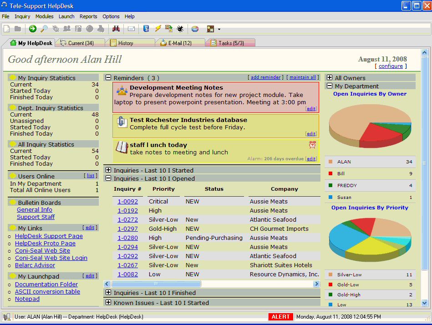Click the paperclip icon in Rochester reminder
The width and height of the screenshot is (432, 325).
point(121,122)
